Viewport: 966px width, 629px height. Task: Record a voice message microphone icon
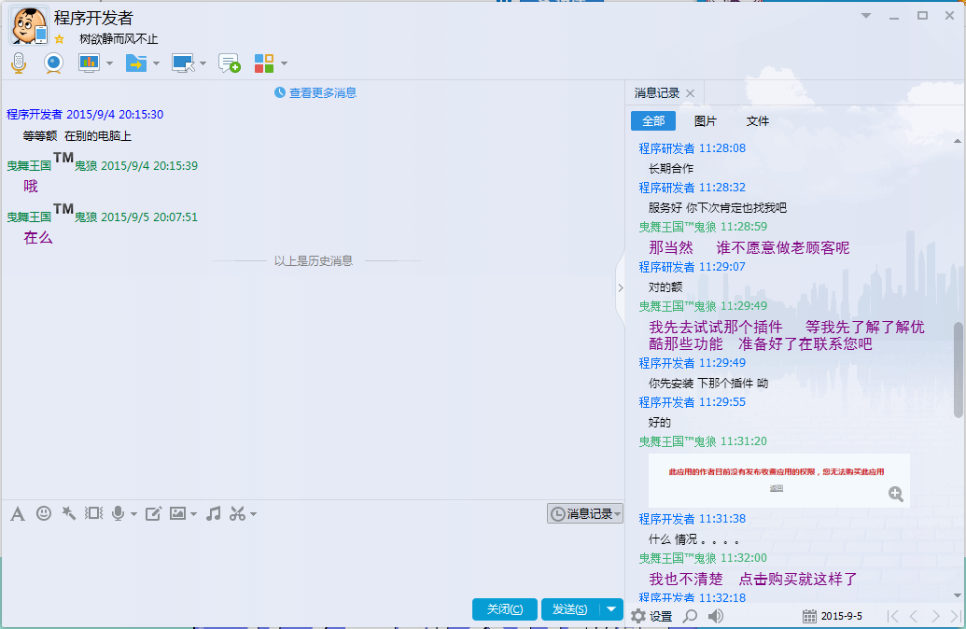(x=118, y=513)
